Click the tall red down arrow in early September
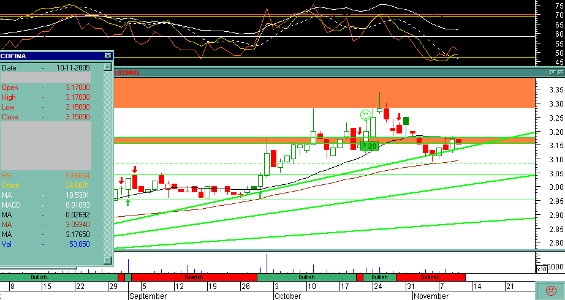Screen dimensions: 565x300 point(135,170)
